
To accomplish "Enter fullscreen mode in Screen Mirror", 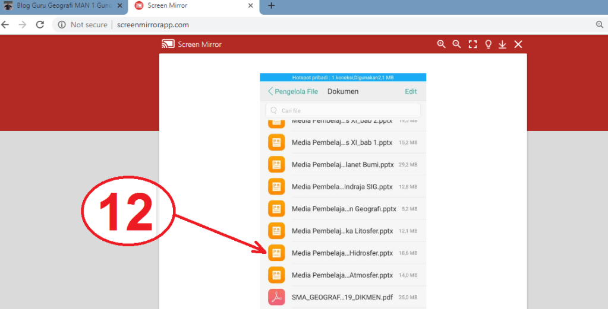I will [472, 44].
